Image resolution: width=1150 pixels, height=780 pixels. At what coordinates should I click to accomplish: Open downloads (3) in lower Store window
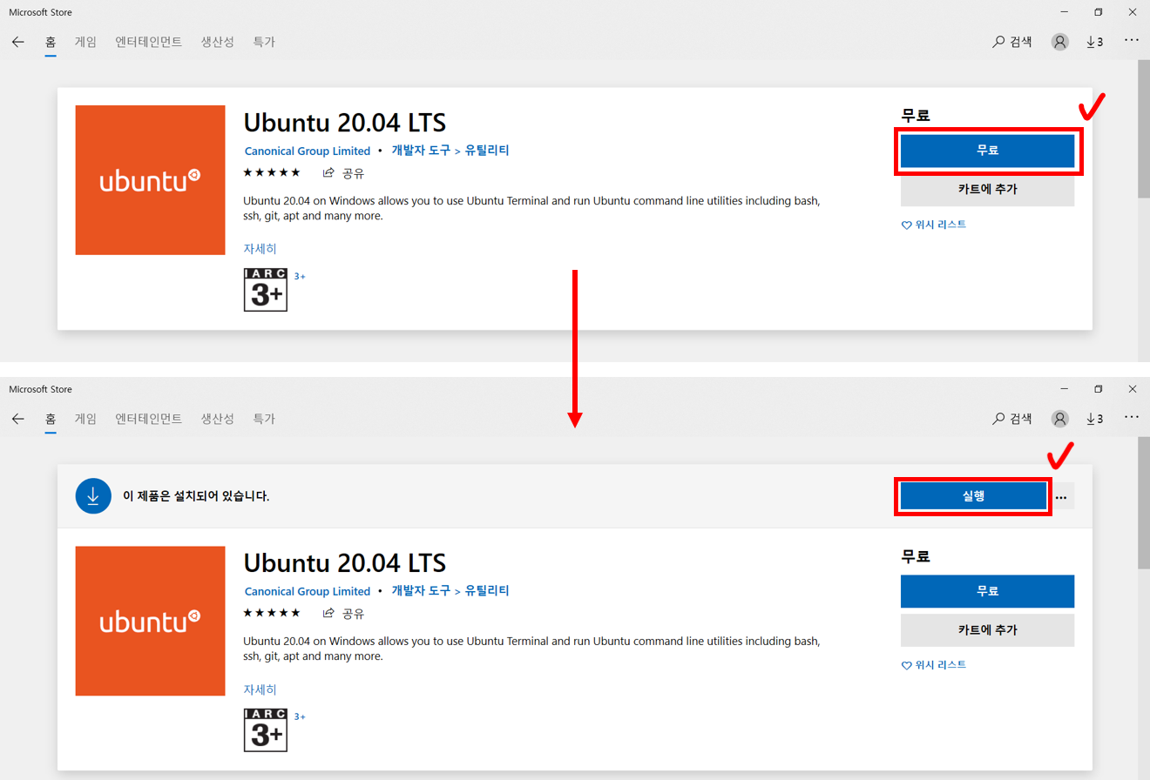tap(1094, 419)
